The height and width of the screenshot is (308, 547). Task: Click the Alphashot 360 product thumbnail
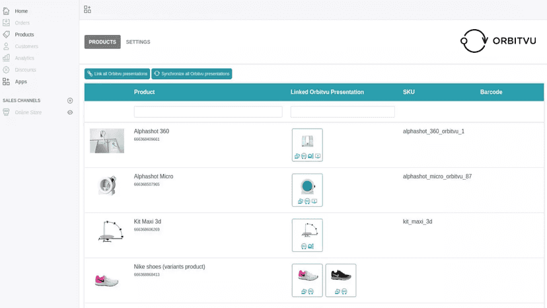coord(107,141)
